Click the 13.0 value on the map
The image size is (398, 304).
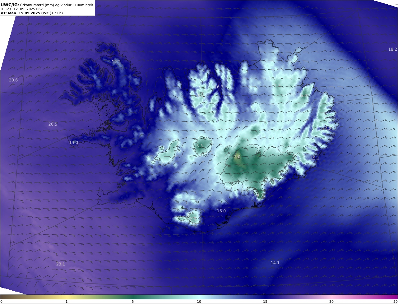tap(74, 143)
